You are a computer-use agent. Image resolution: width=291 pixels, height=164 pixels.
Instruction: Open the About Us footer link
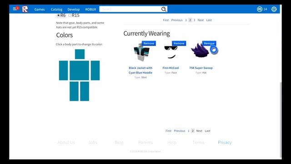coord(66,143)
